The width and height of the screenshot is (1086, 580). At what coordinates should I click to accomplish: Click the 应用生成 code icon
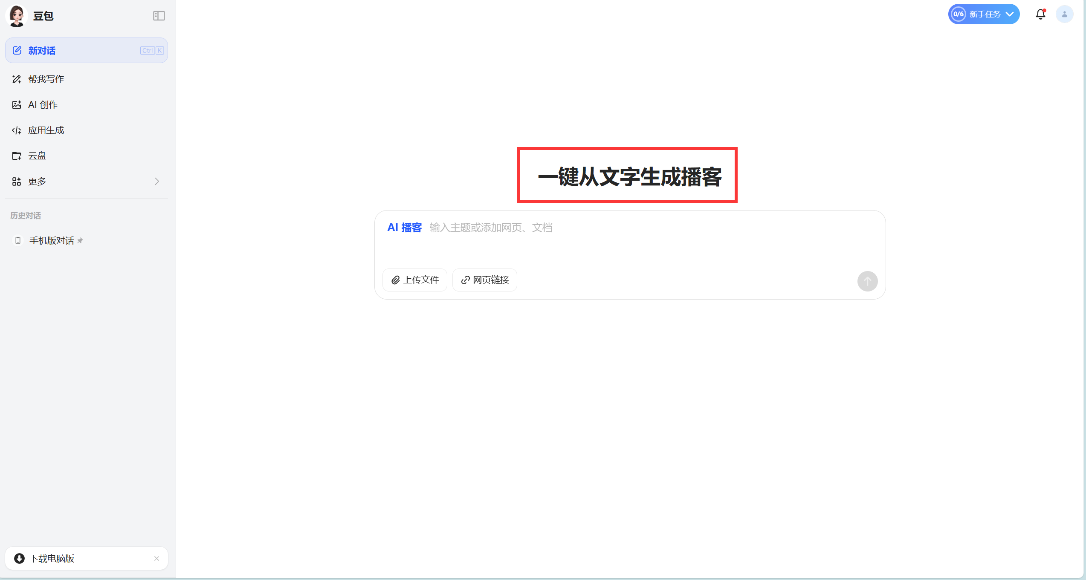pyautogui.click(x=17, y=130)
